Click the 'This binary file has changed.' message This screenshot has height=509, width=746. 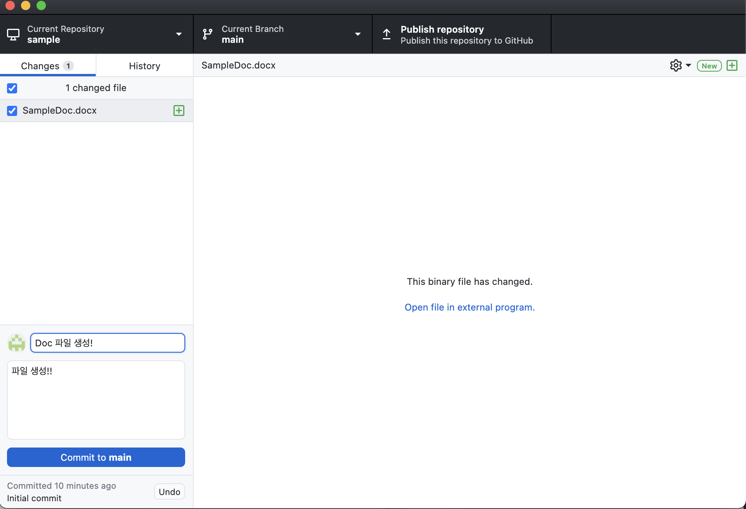470,282
